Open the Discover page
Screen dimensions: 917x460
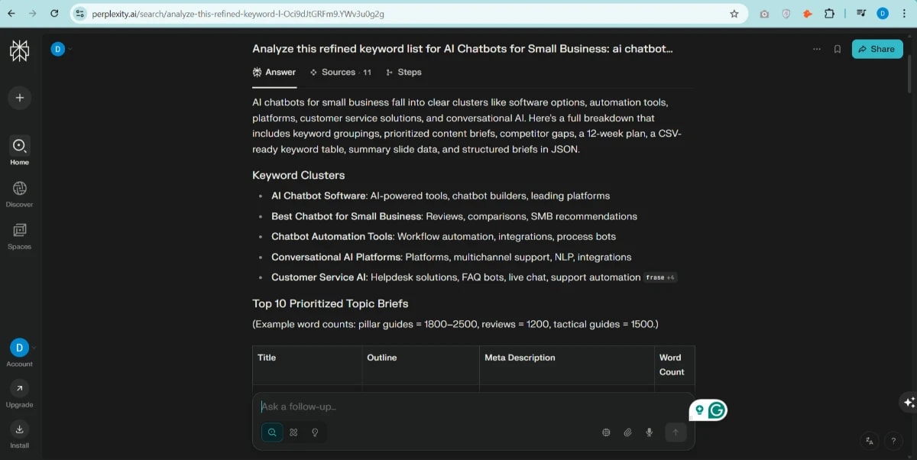coord(19,193)
